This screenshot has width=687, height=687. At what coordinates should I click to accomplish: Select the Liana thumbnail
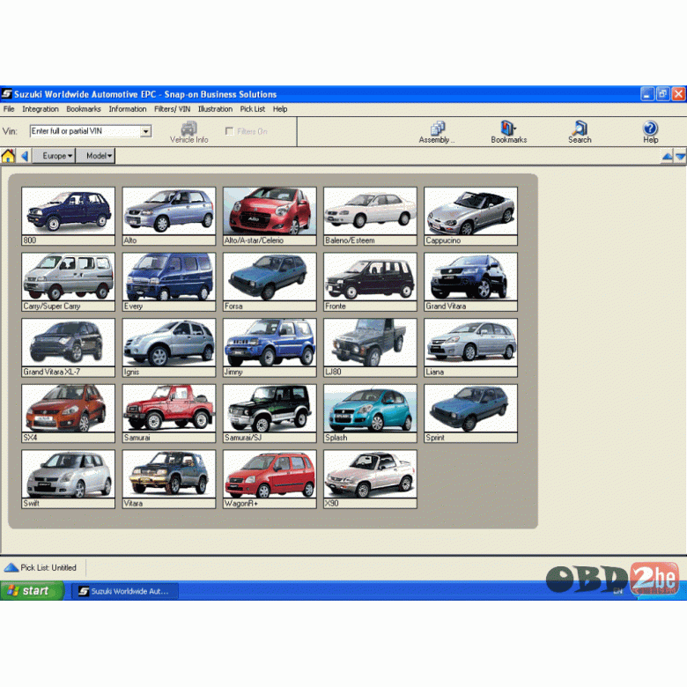(470, 347)
